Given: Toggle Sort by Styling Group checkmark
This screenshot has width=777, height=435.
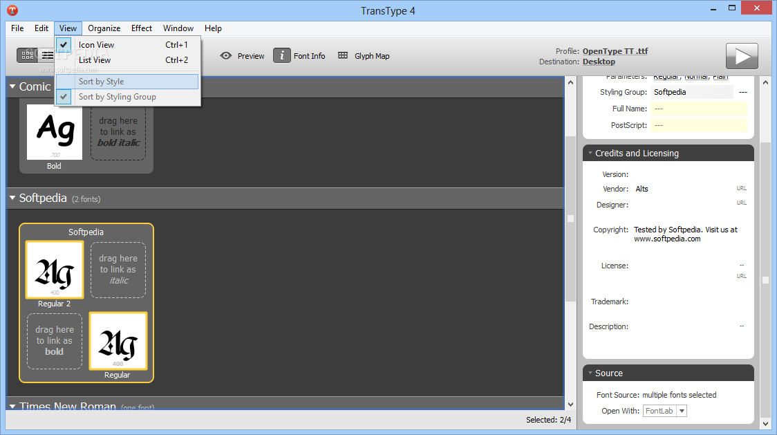Looking at the screenshot, I should coord(64,97).
